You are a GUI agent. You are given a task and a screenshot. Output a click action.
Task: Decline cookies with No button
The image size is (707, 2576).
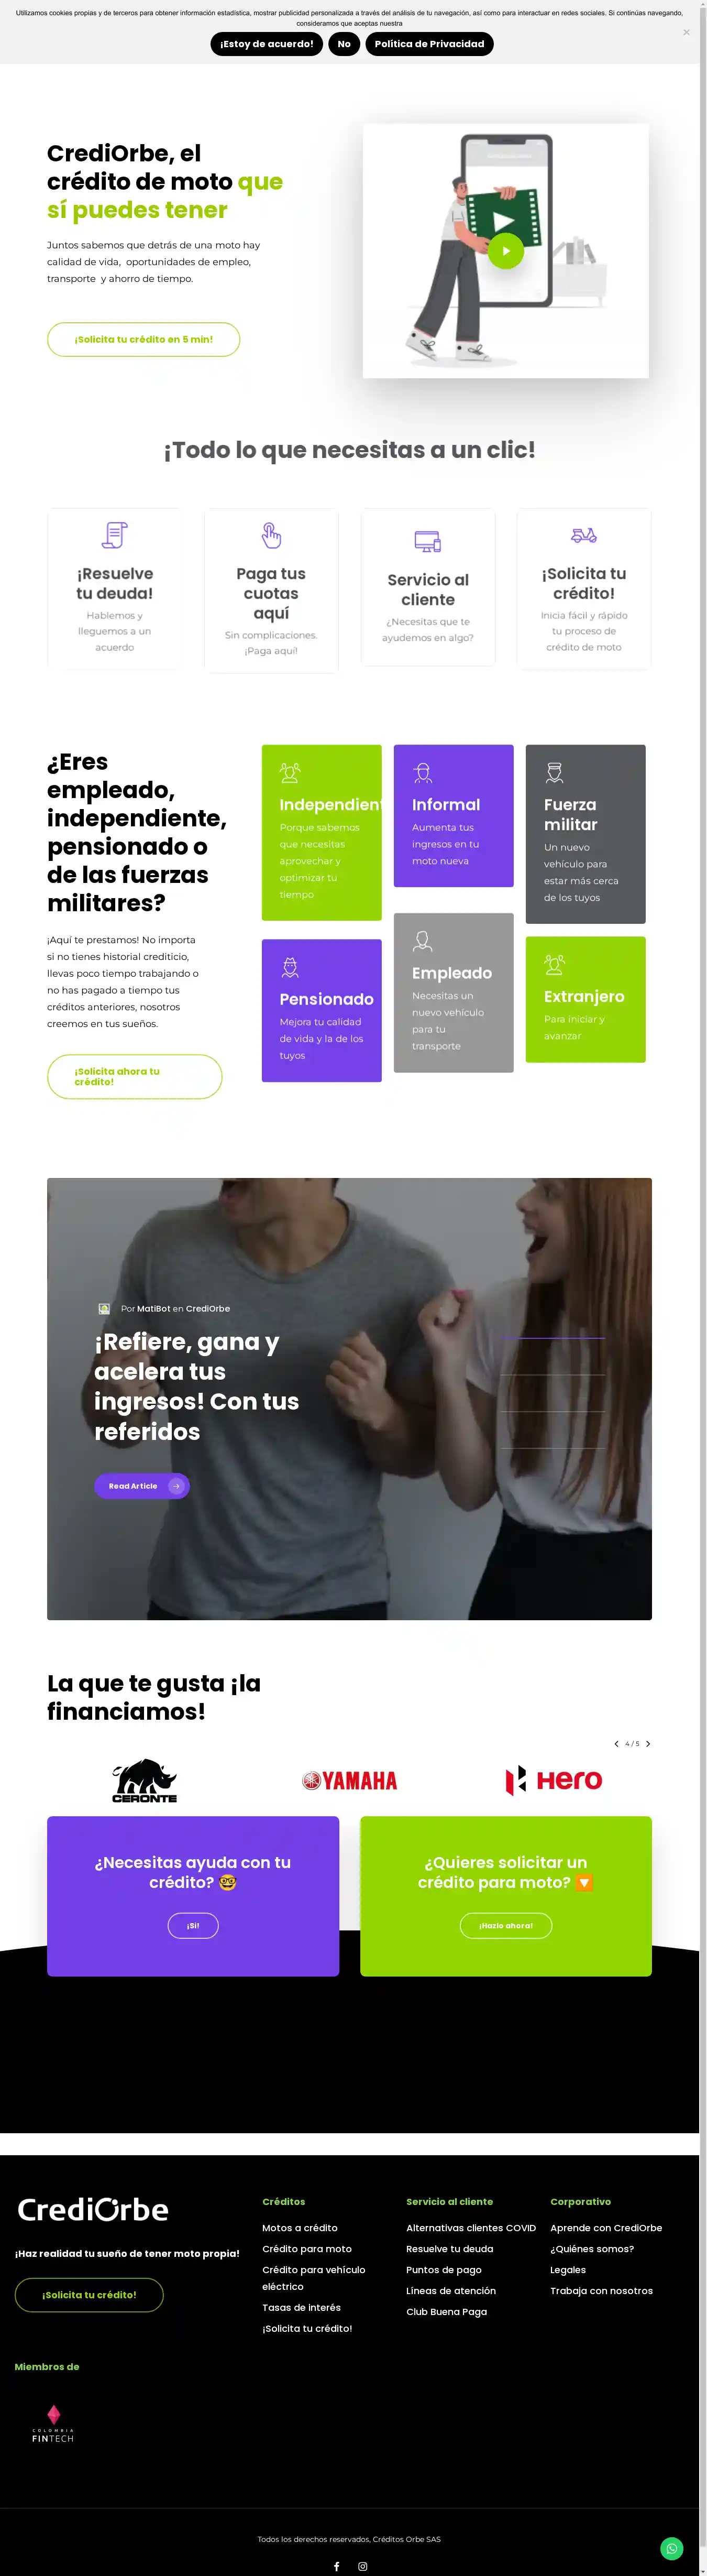click(x=344, y=44)
